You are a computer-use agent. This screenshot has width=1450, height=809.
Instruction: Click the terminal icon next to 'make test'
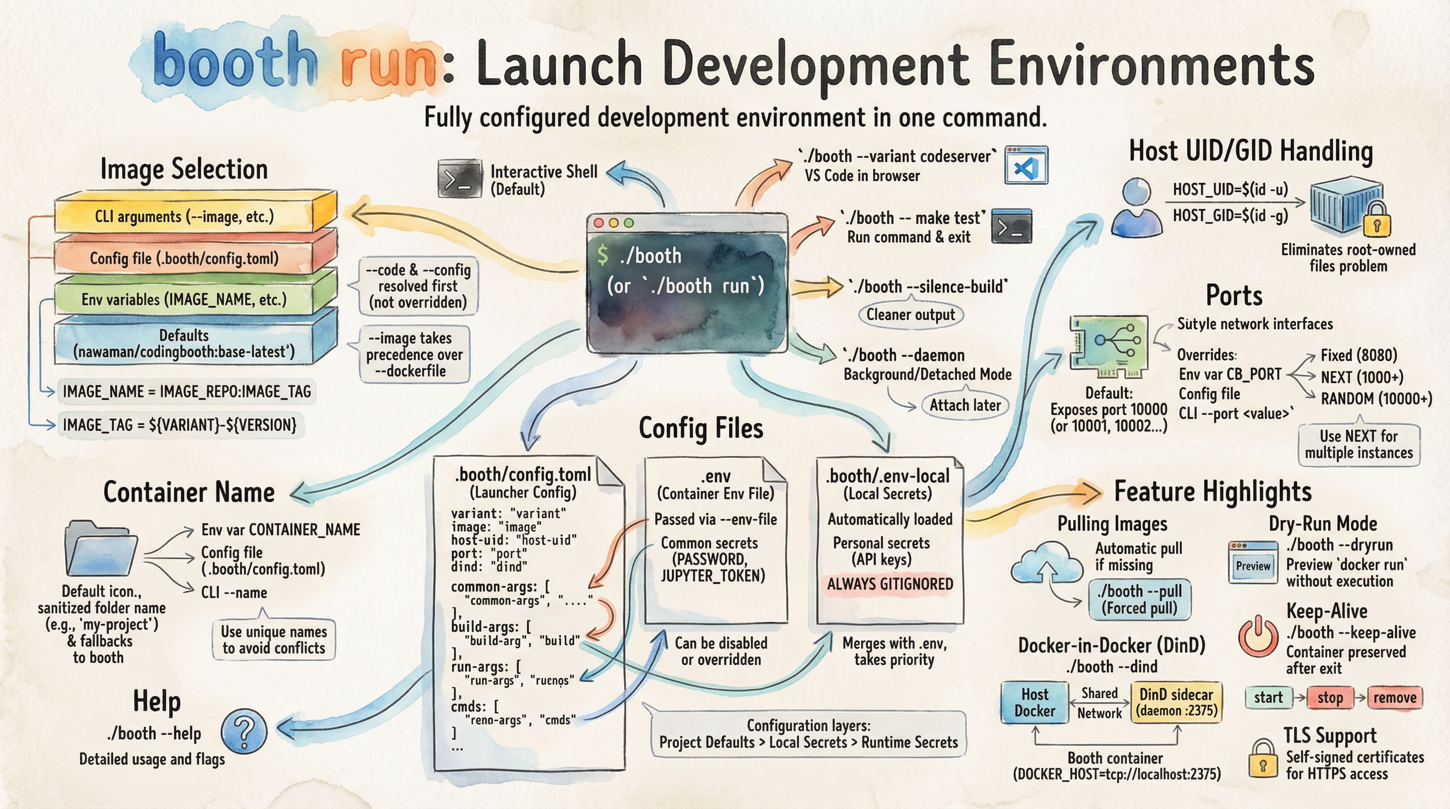click(x=1011, y=226)
